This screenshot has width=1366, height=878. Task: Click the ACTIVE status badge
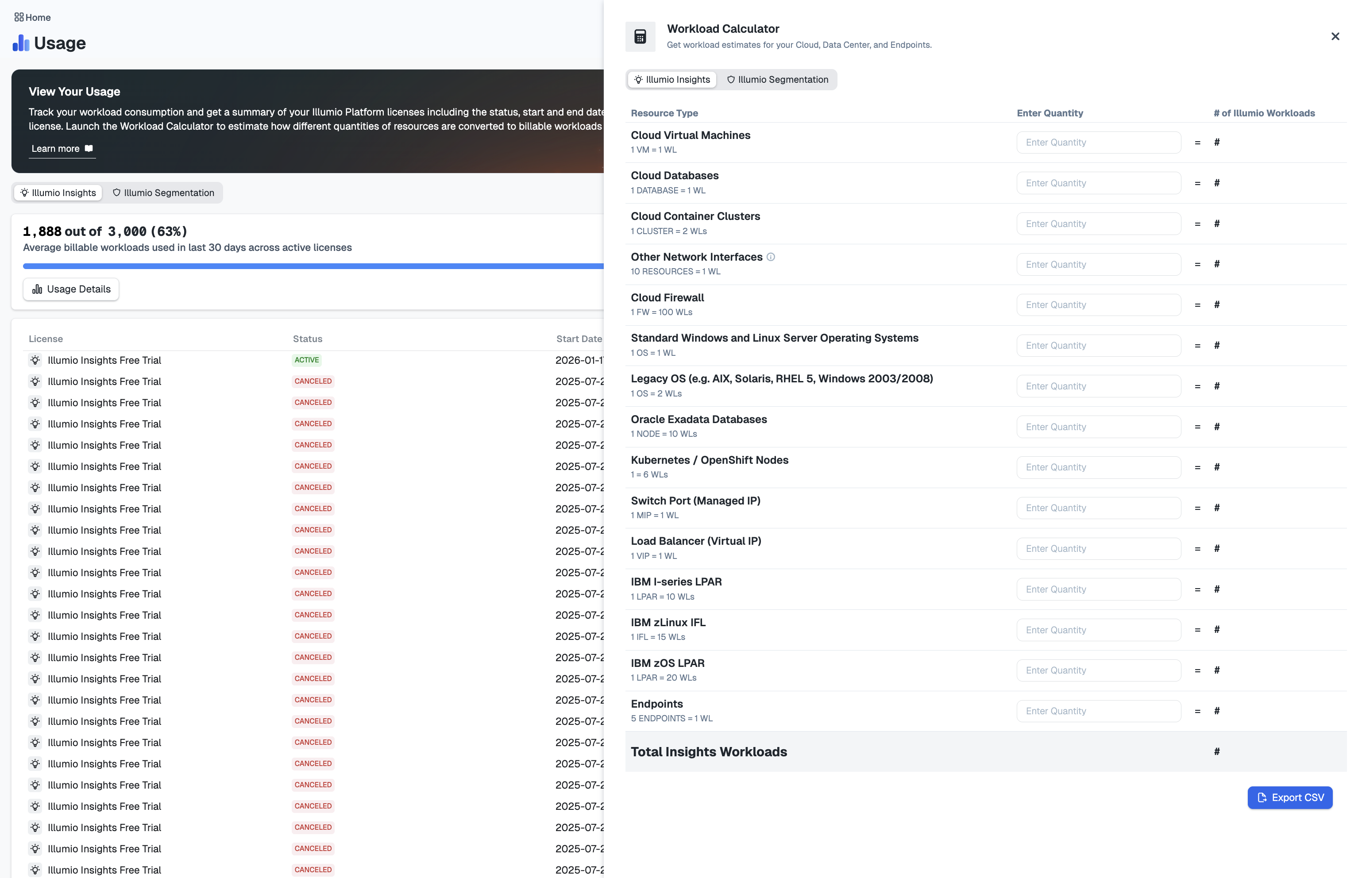tap(307, 360)
